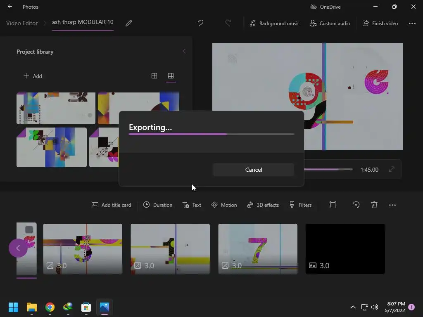Click the rotate clip icon
Viewport: 423px width, 317px height.
pyautogui.click(x=356, y=205)
